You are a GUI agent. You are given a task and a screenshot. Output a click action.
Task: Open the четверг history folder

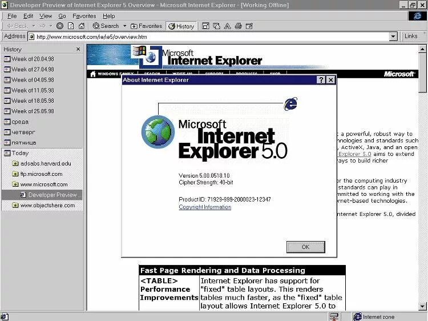[19, 132]
